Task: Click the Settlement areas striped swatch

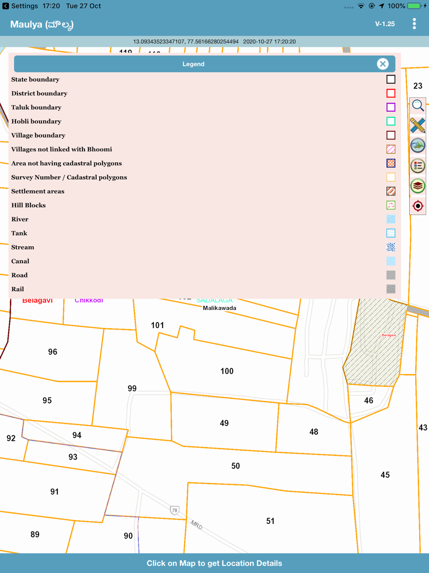Action: (391, 191)
